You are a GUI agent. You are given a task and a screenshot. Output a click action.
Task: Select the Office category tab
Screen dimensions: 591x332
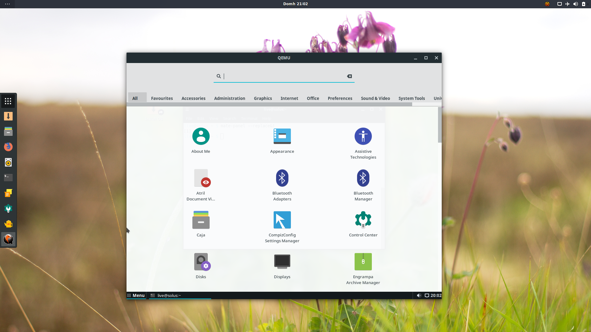(x=313, y=98)
